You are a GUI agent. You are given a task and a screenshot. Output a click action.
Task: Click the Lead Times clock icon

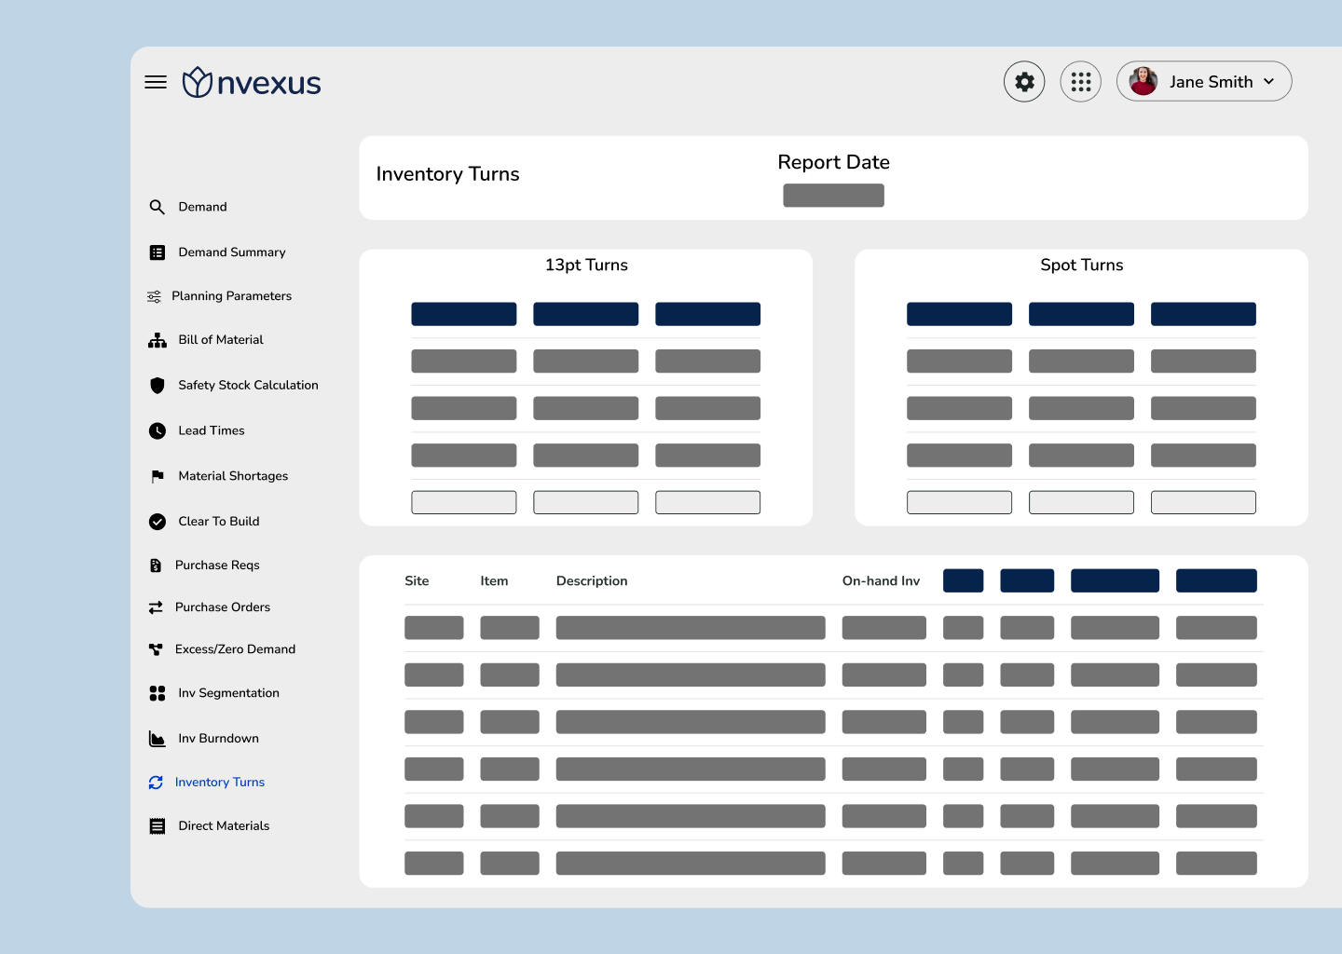coord(157,430)
